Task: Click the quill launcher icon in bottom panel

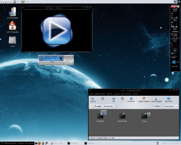Action: coord(47,143)
